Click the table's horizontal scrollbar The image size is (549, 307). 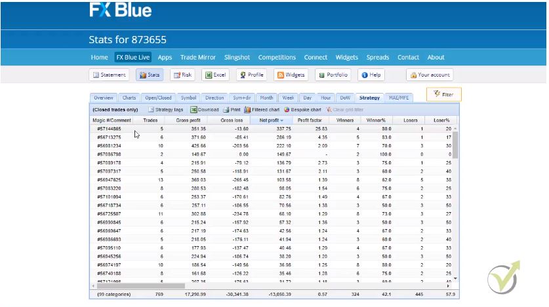[262, 286]
